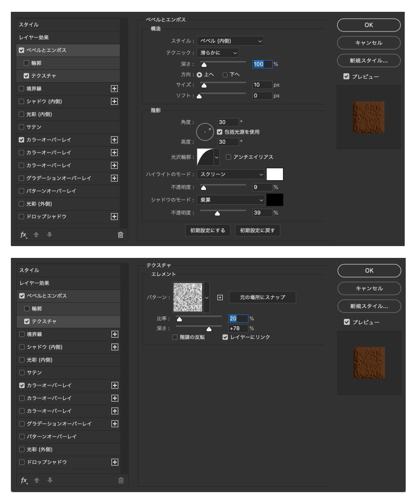Image resolution: width=419 pixels, height=503 pixels.
Task: Click the black shadow mode color swatch
Action: [x=275, y=200]
